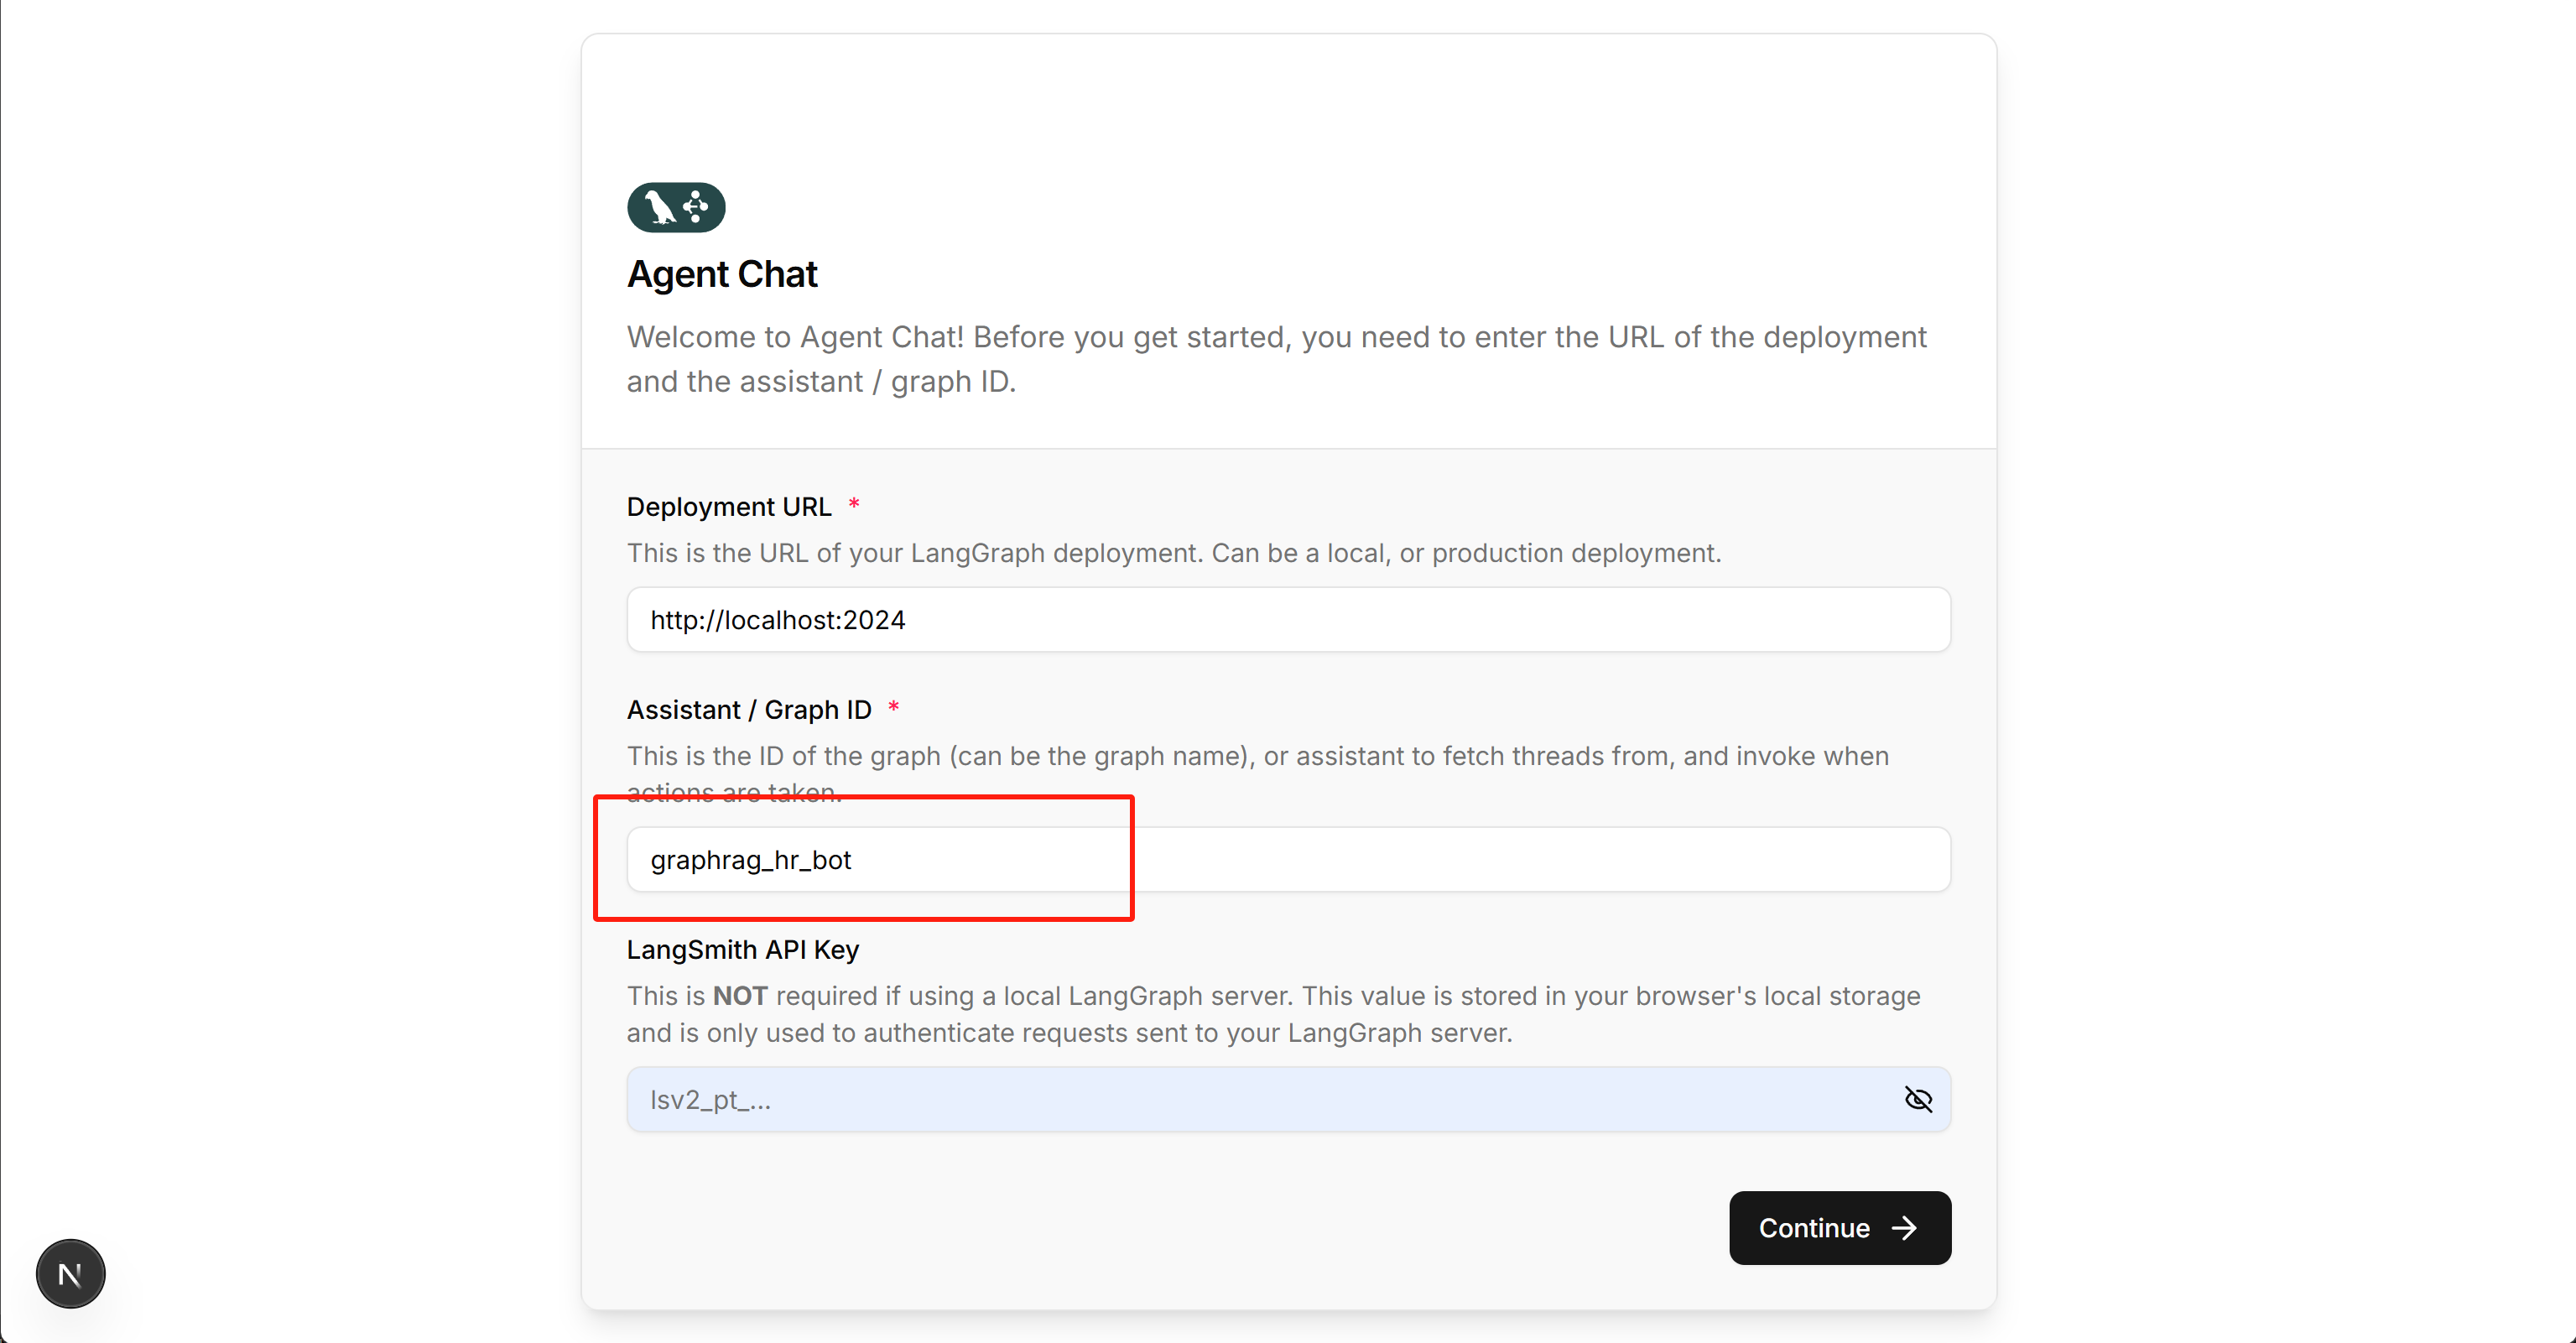Click the welcome description paragraph

(1276, 359)
